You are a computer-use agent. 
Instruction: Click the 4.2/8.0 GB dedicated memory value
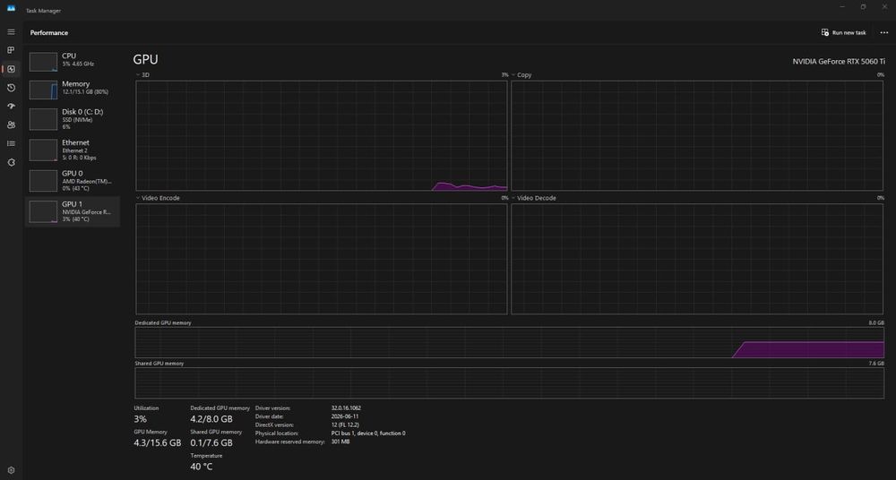coord(211,419)
